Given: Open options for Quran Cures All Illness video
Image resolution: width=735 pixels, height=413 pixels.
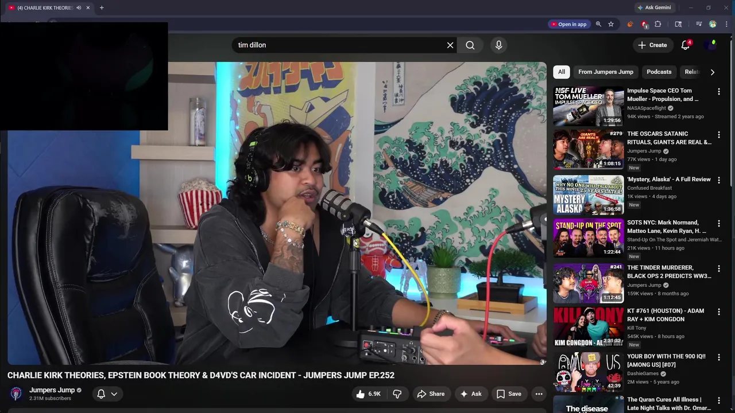Looking at the screenshot, I should pos(718,400).
